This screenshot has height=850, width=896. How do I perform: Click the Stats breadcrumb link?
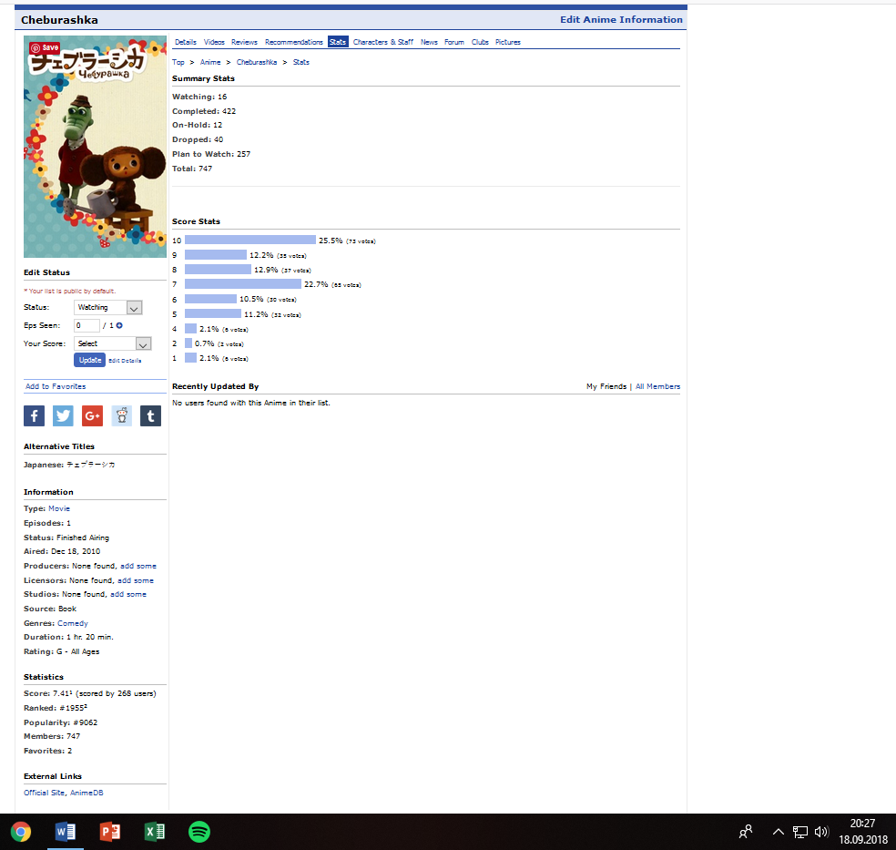(301, 62)
